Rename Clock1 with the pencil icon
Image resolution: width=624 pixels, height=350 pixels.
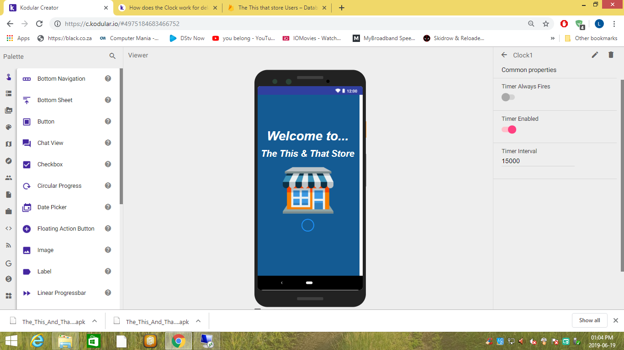[595, 55]
